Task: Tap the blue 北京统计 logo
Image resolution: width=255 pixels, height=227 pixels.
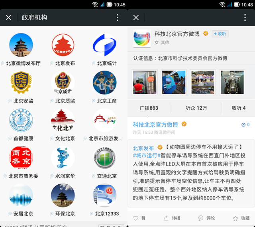Action: click(x=104, y=45)
